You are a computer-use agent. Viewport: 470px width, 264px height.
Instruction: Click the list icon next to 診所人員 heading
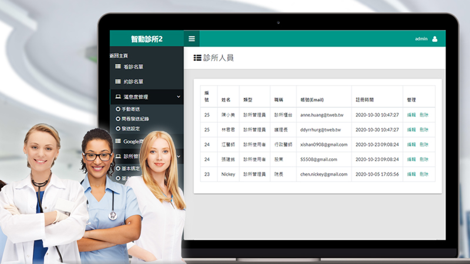coord(197,58)
